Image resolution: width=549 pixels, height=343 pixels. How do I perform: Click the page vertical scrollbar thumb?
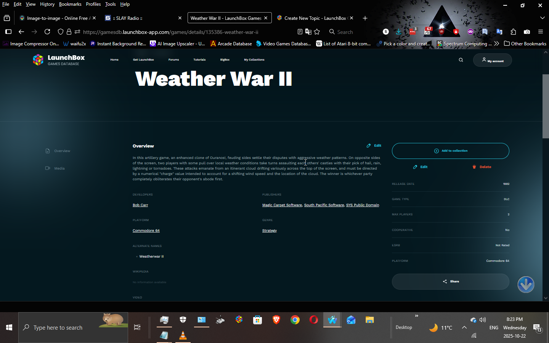tap(546, 106)
